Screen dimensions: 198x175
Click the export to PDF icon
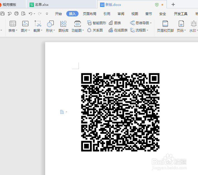[x=9, y=14]
